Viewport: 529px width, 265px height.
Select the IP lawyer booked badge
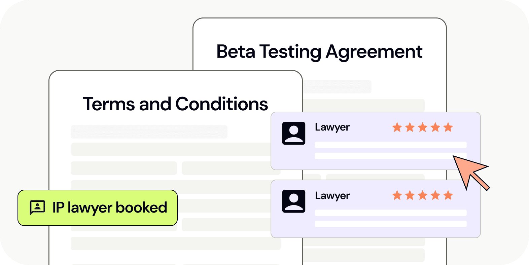(98, 208)
